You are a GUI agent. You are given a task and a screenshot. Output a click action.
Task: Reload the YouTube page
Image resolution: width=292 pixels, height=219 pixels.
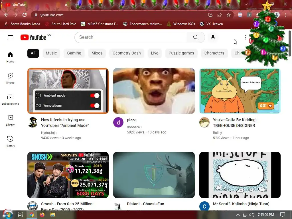click(x=25, y=15)
